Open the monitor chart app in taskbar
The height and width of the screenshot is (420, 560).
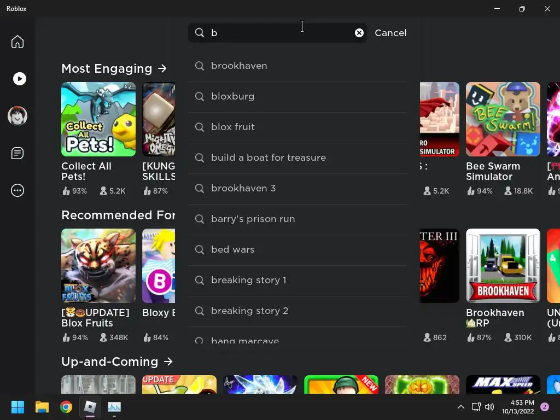pyautogui.click(x=114, y=407)
